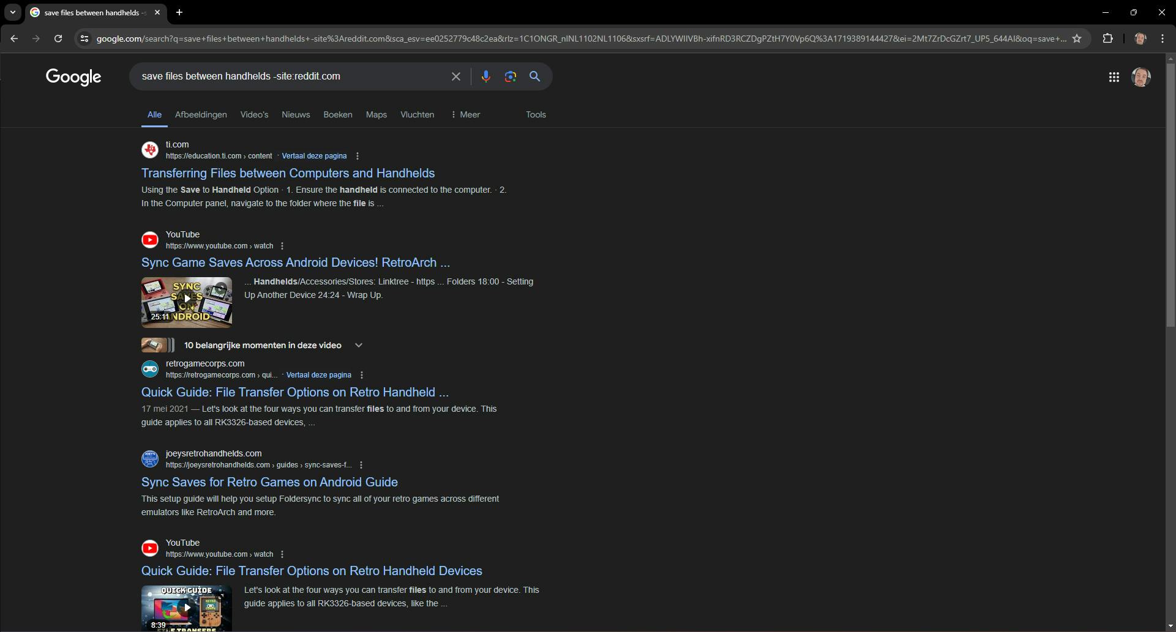This screenshot has height=632, width=1176.
Task: Open the Chrome profile avatar in toolbar
Action: click(x=1140, y=39)
